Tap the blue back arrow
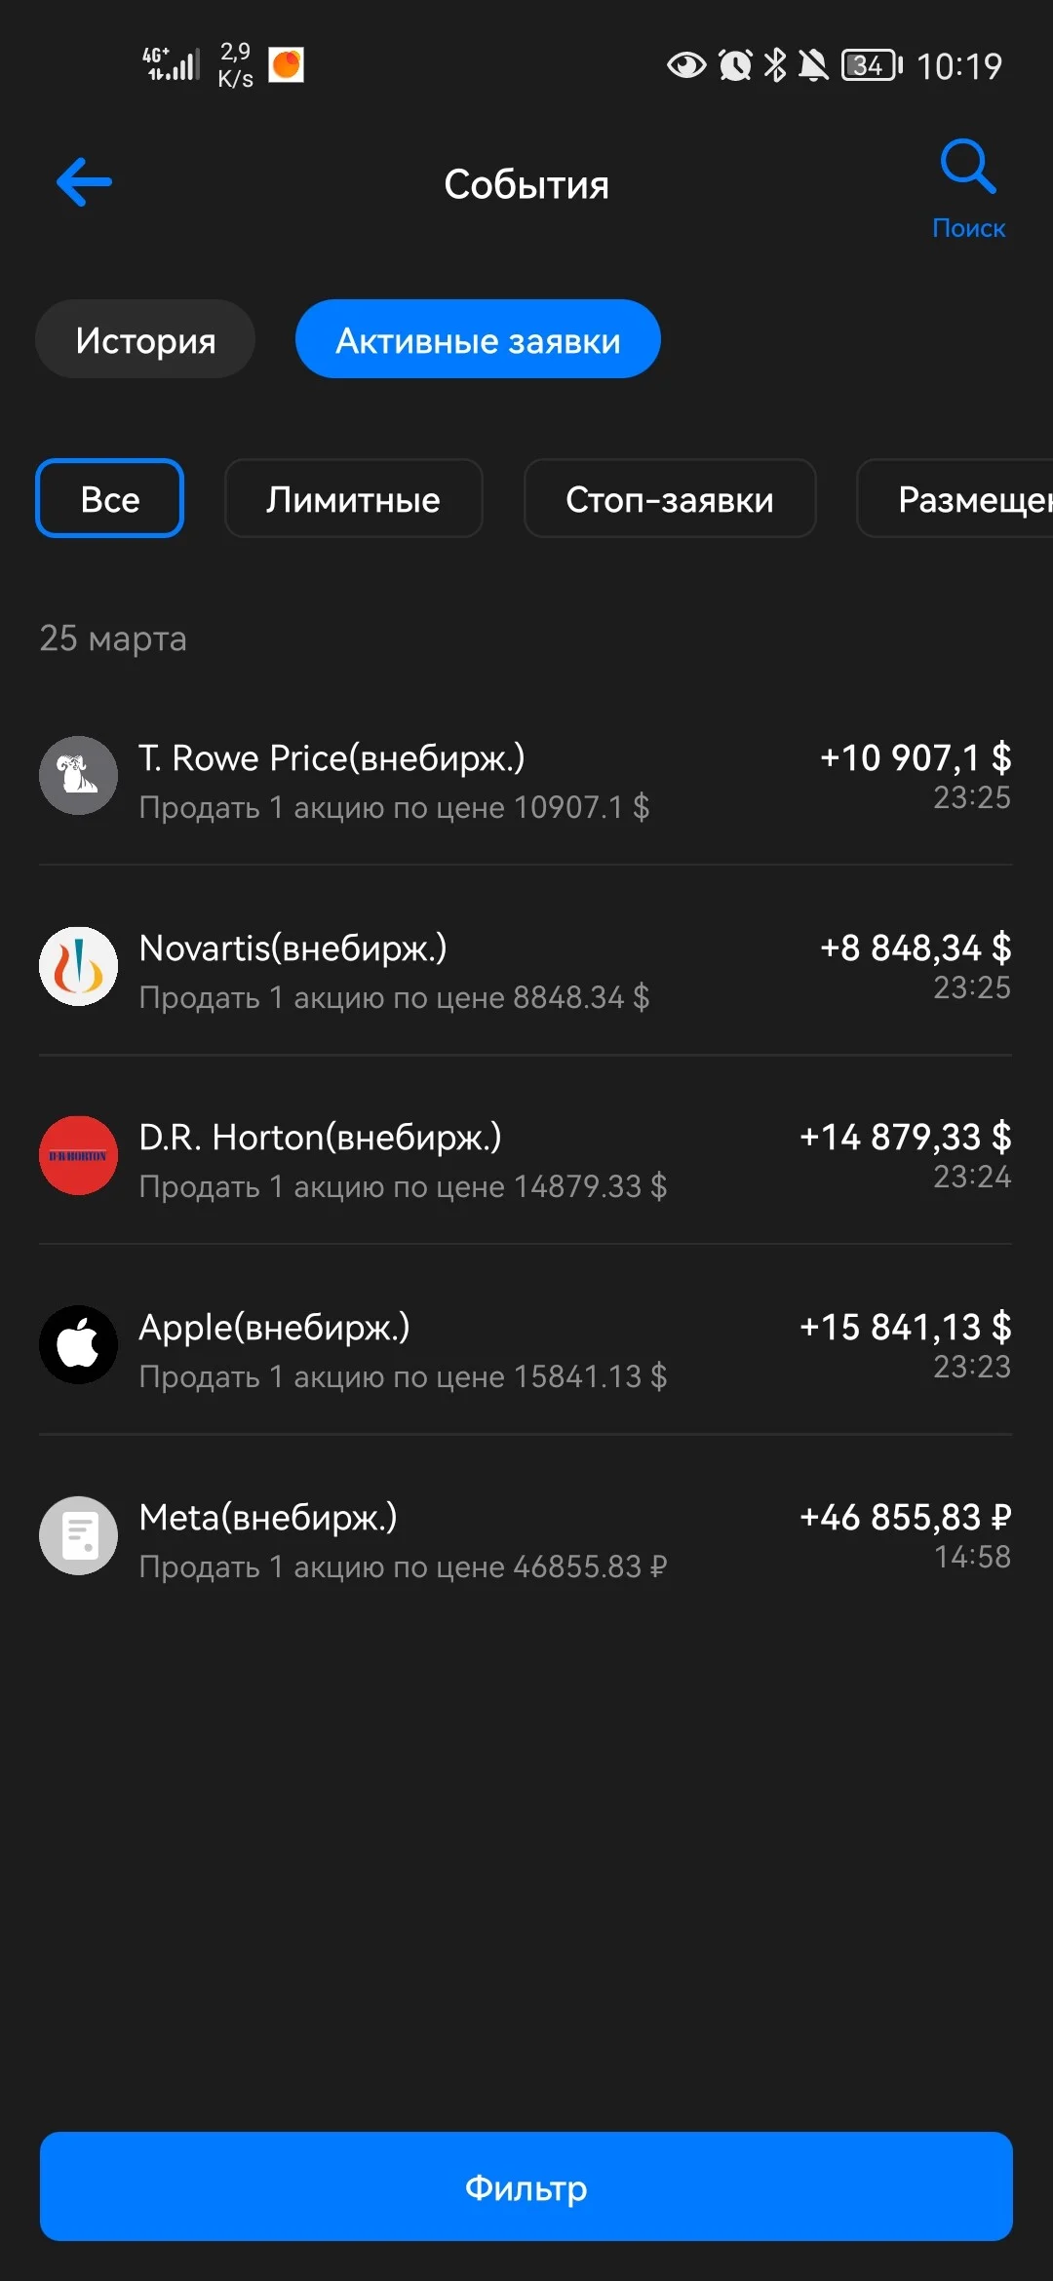 click(84, 182)
